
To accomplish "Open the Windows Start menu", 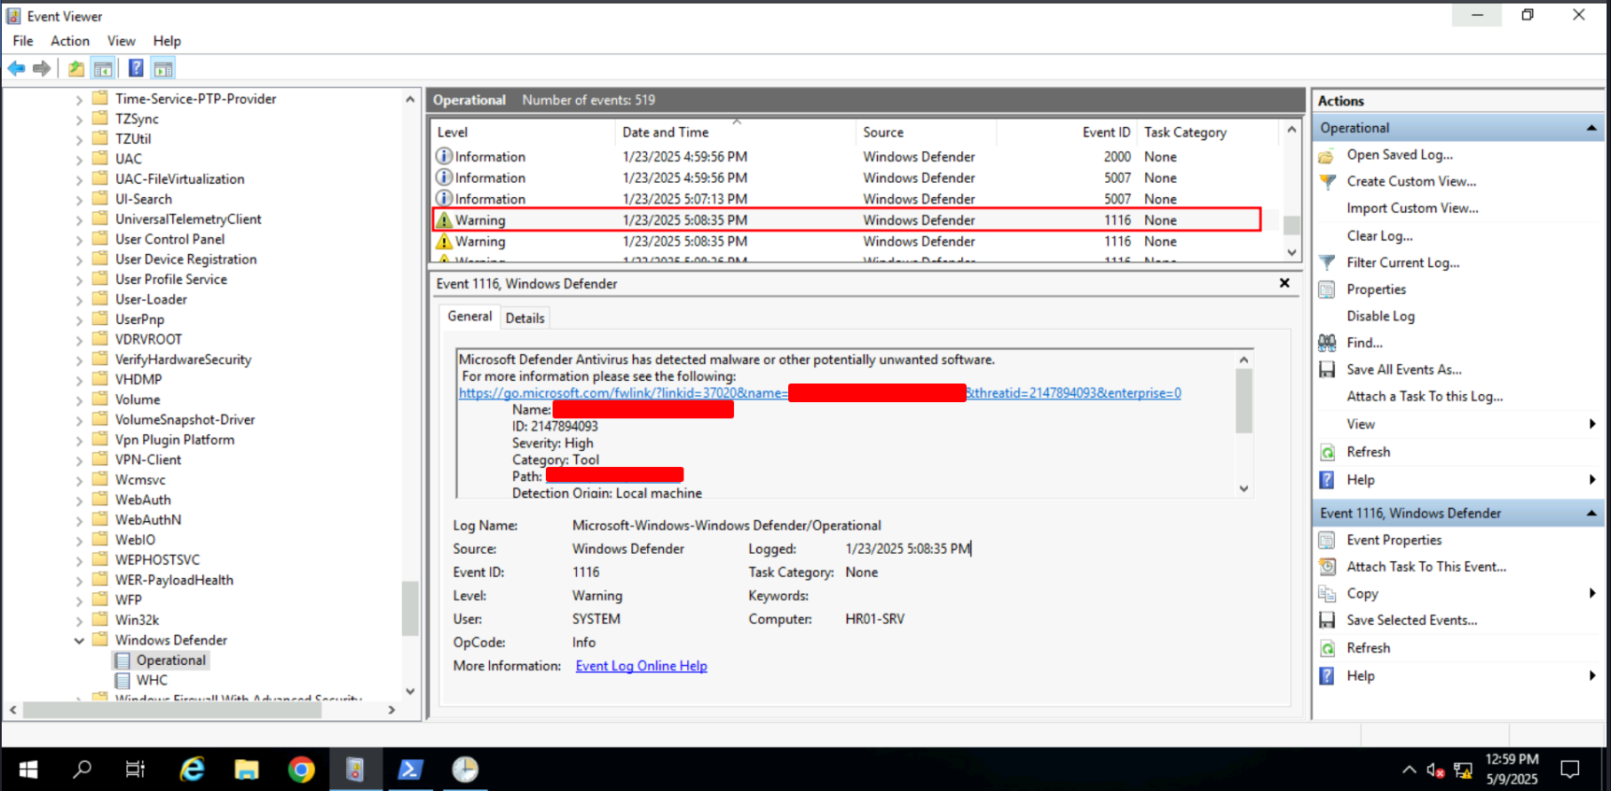I will click(x=28, y=769).
